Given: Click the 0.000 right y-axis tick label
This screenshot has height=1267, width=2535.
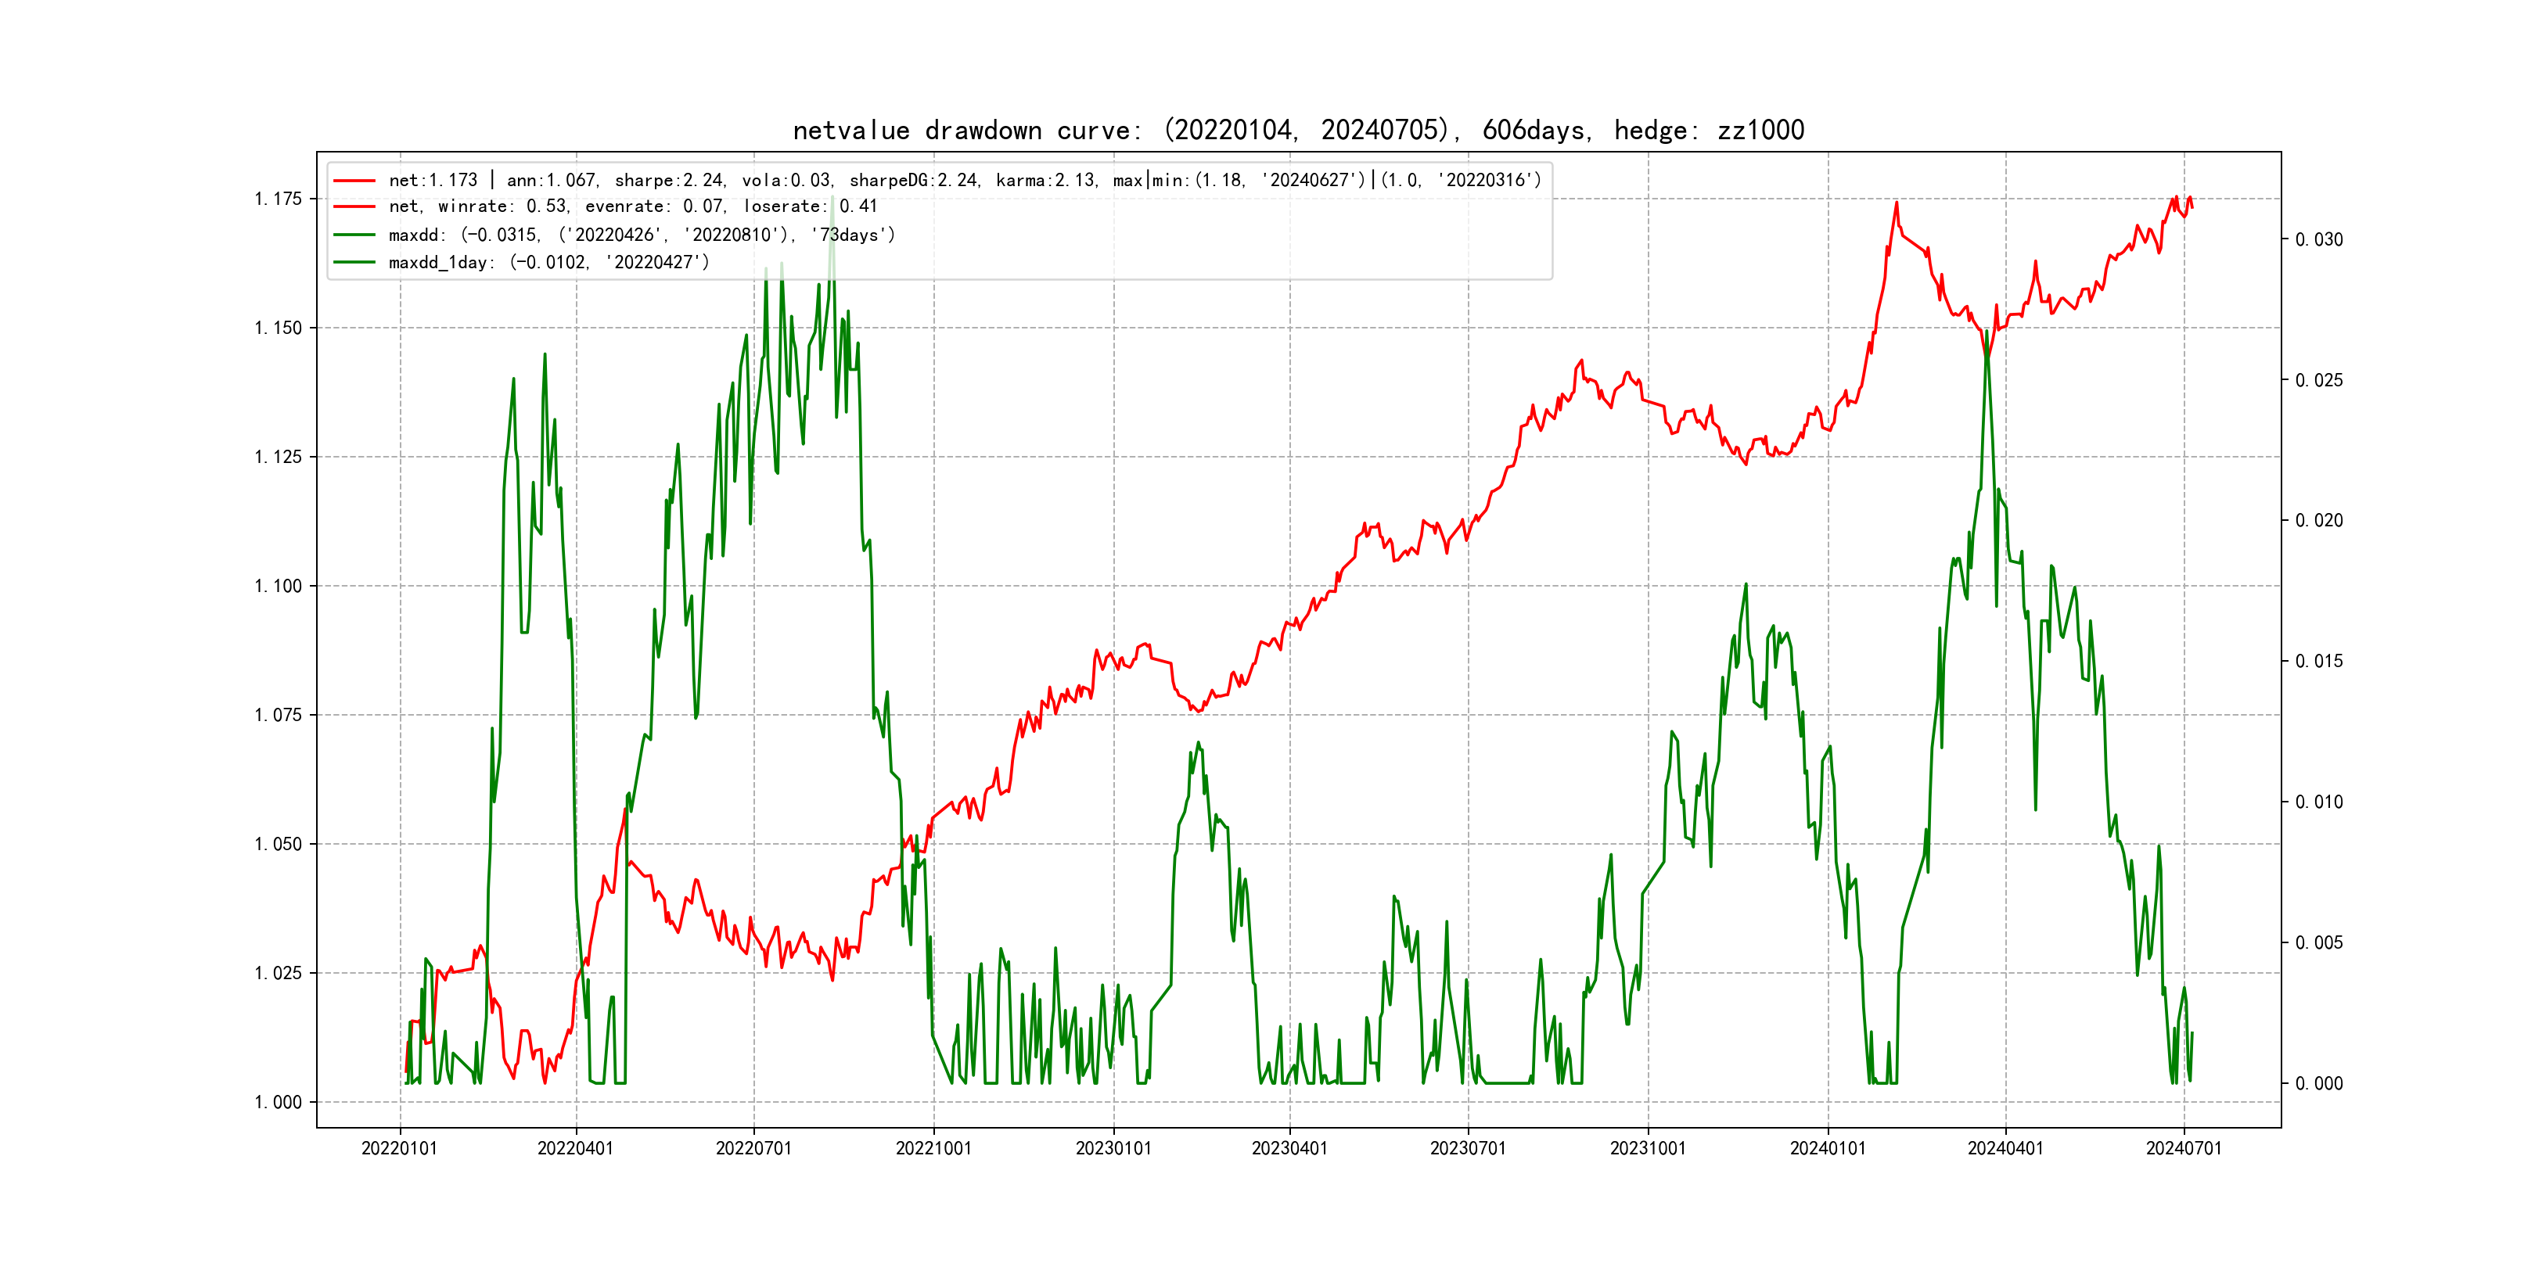Looking at the screenshot, I should (2318, 1084).
